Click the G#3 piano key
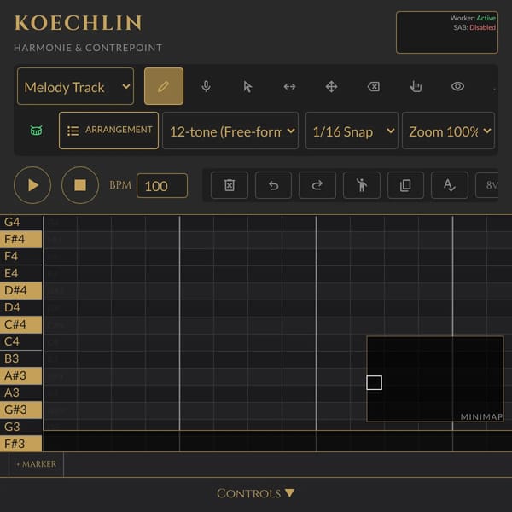This screenshot has width=512, height=512. (x=20, y=410)
